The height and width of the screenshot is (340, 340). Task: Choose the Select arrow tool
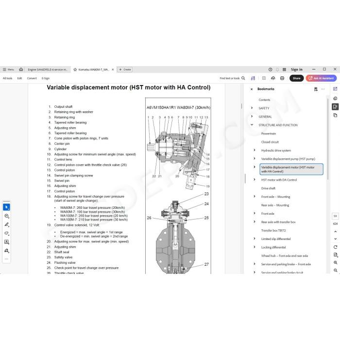6,207
